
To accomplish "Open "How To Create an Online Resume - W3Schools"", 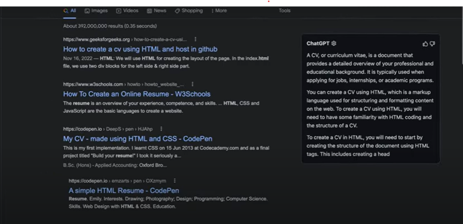I will pos(137,94).
